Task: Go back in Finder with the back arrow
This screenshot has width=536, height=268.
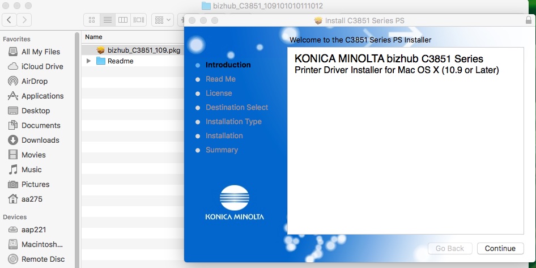Action: point(9,20)
